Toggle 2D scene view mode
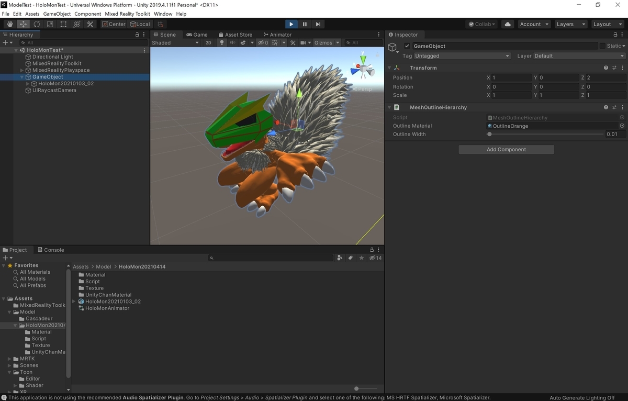The height and width of the screenshot is (401, 628). point(208,43)
